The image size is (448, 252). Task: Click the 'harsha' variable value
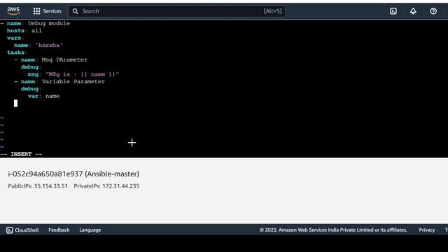coord(49,45)
